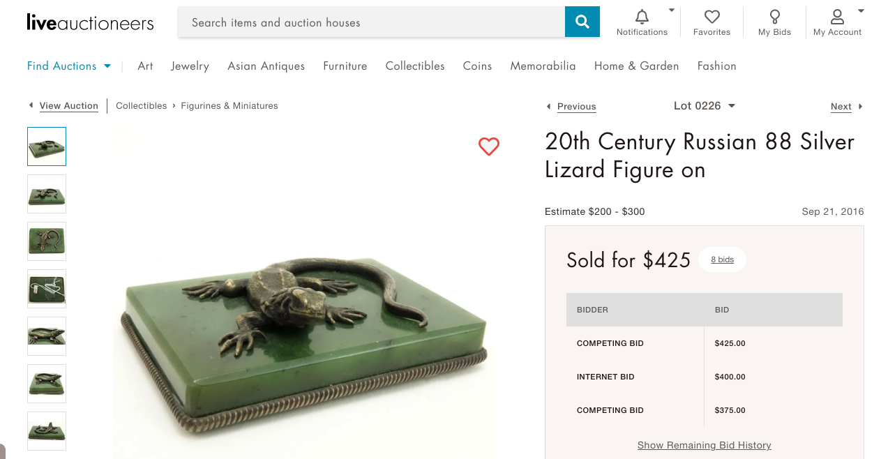Open Jewelry category menu
Viewport: 881px width, 459px height.
[x=190, y=66]
